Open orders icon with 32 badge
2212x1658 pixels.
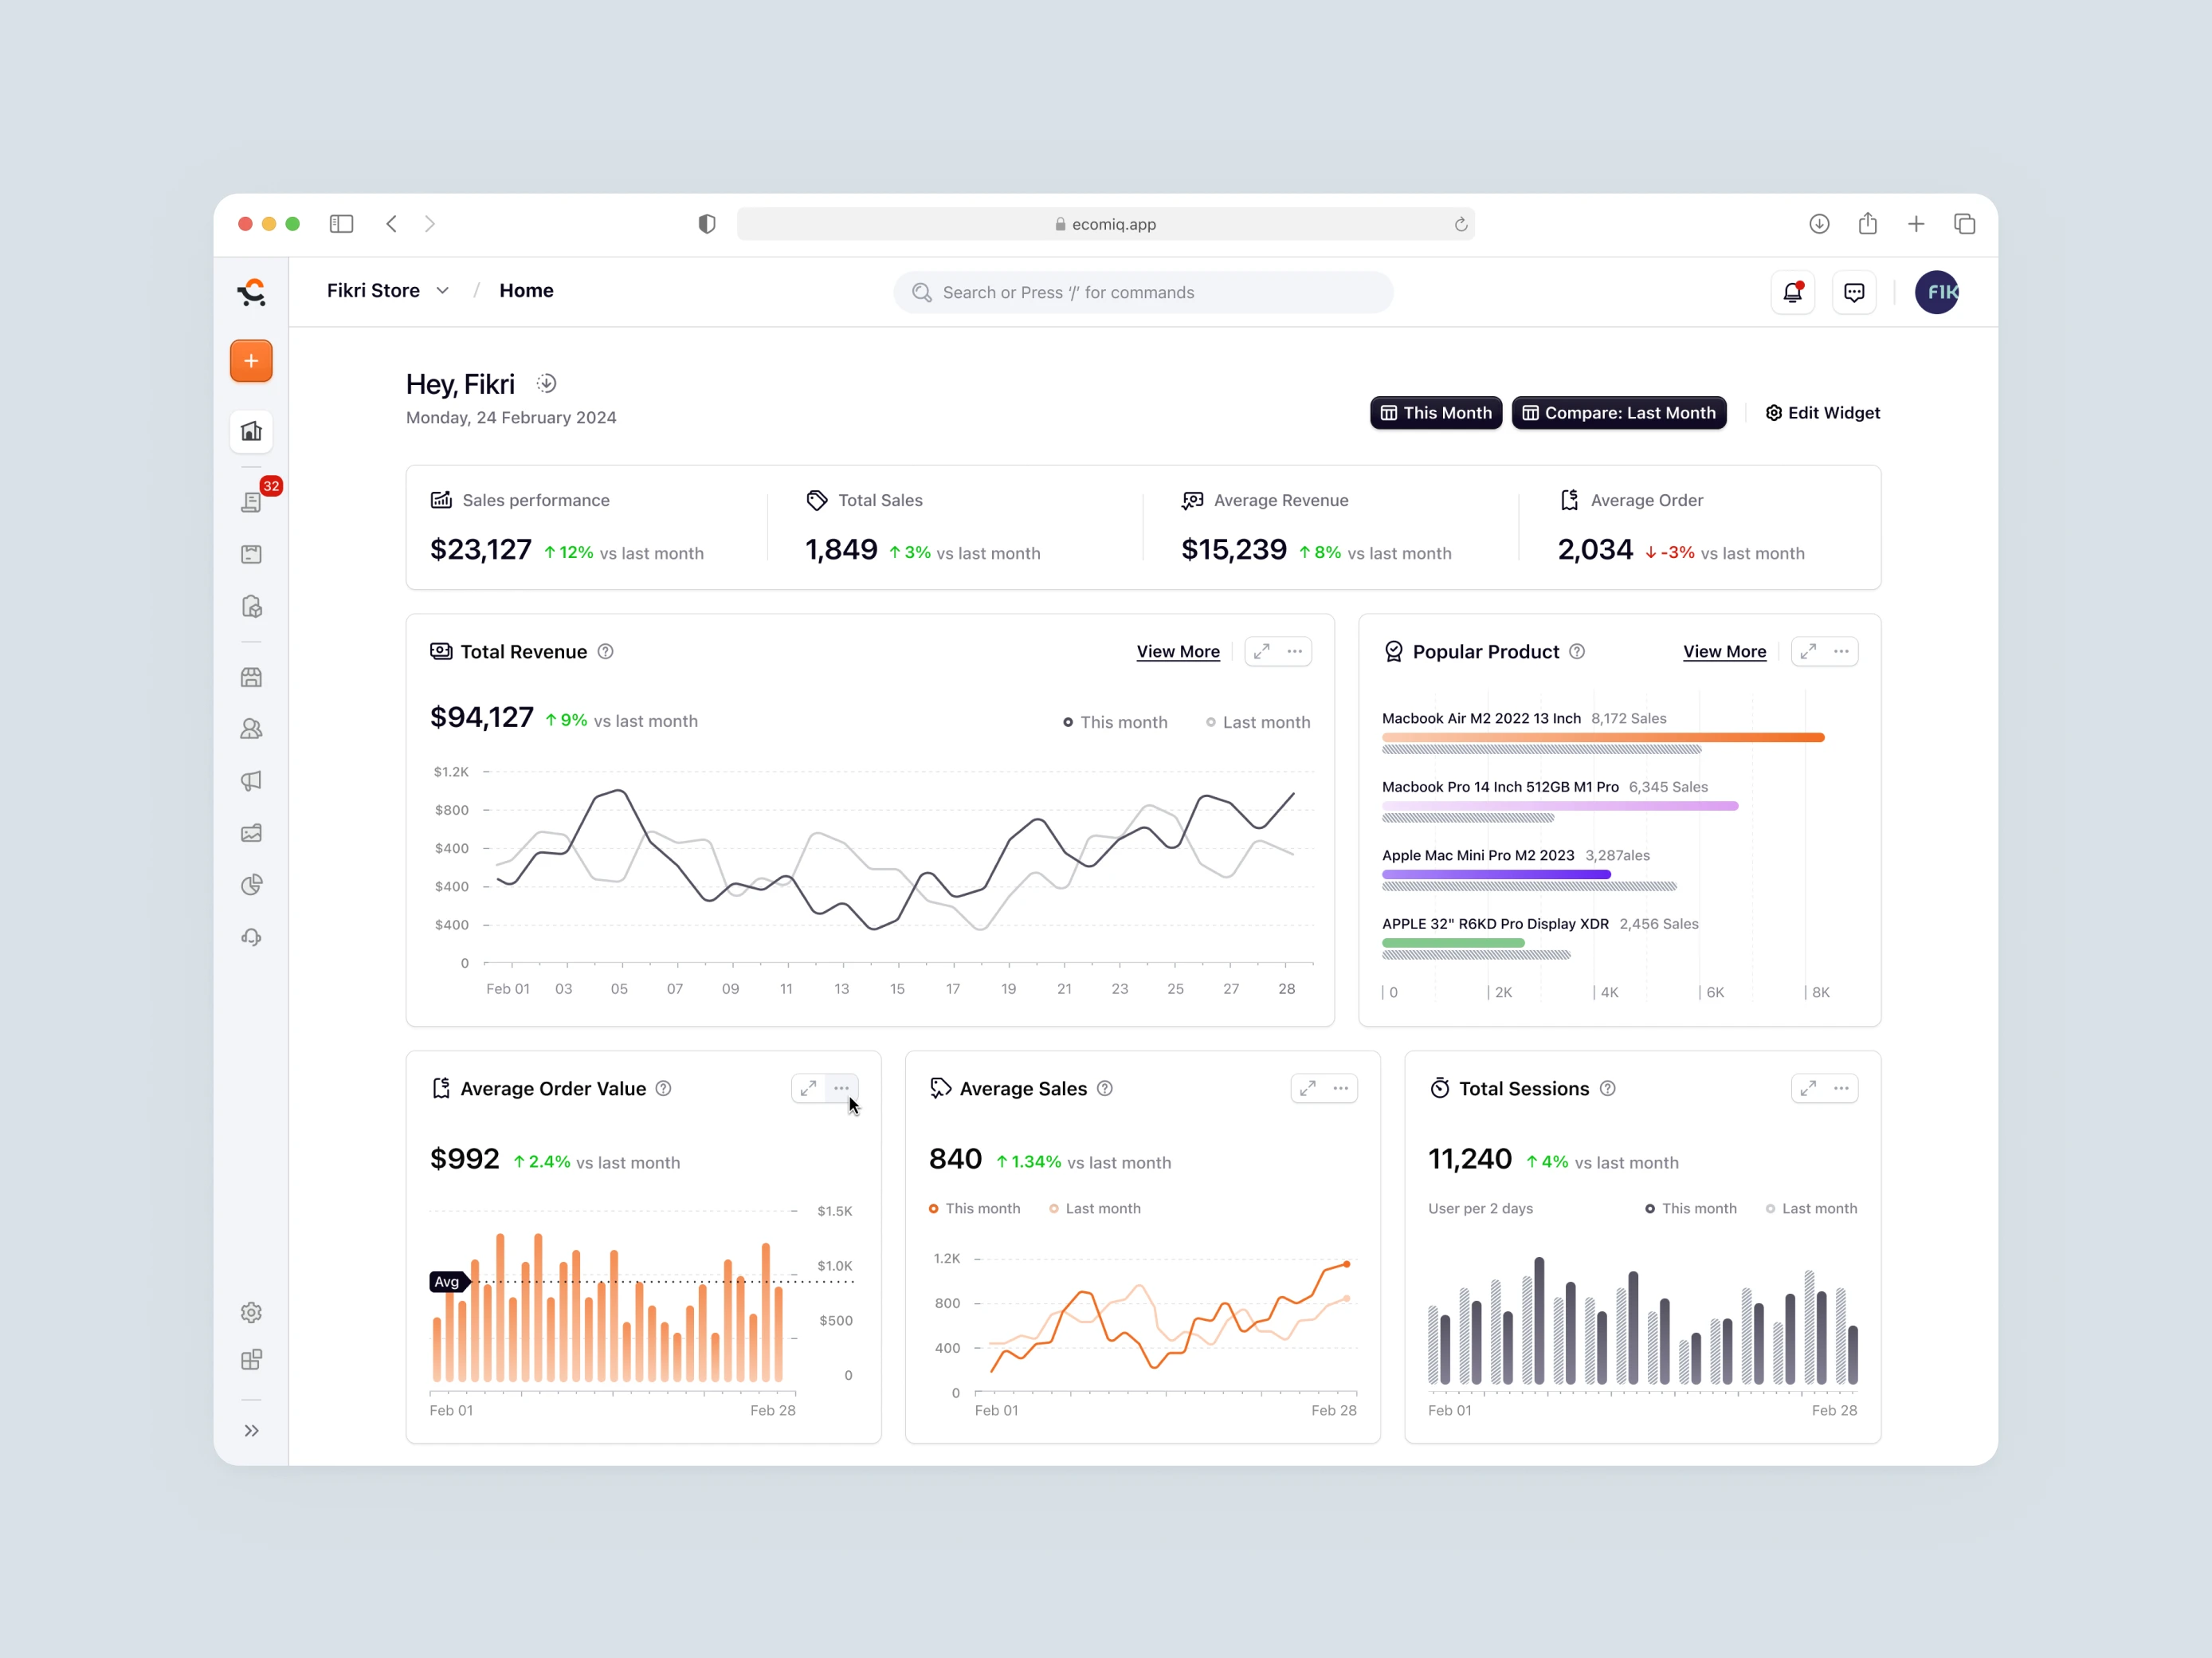tap(251, 501)
